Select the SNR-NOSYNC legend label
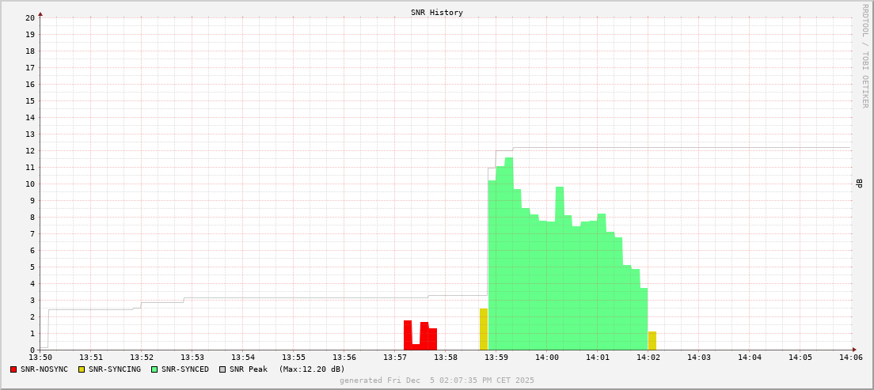Image resolution: width=874 pixels, height=390 pixels. point(44,369)
